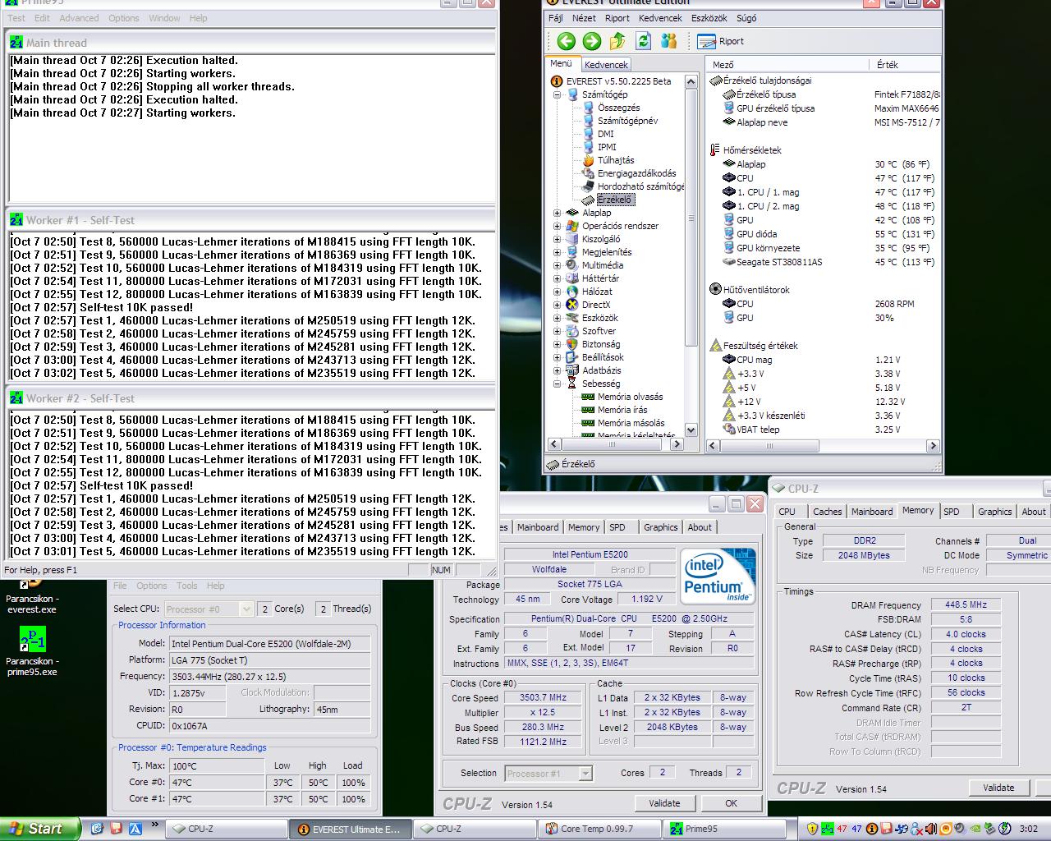The width and height of the screenshot is (1051, 841).
Task: Click the Érték column header in EVEREST
Action: pos(904,64)
